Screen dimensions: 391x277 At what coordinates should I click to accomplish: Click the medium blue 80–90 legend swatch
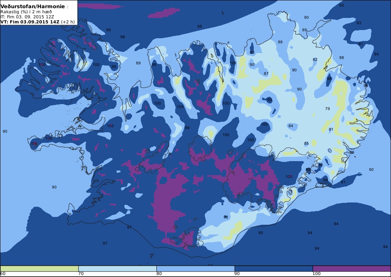(x=195, y=268)
